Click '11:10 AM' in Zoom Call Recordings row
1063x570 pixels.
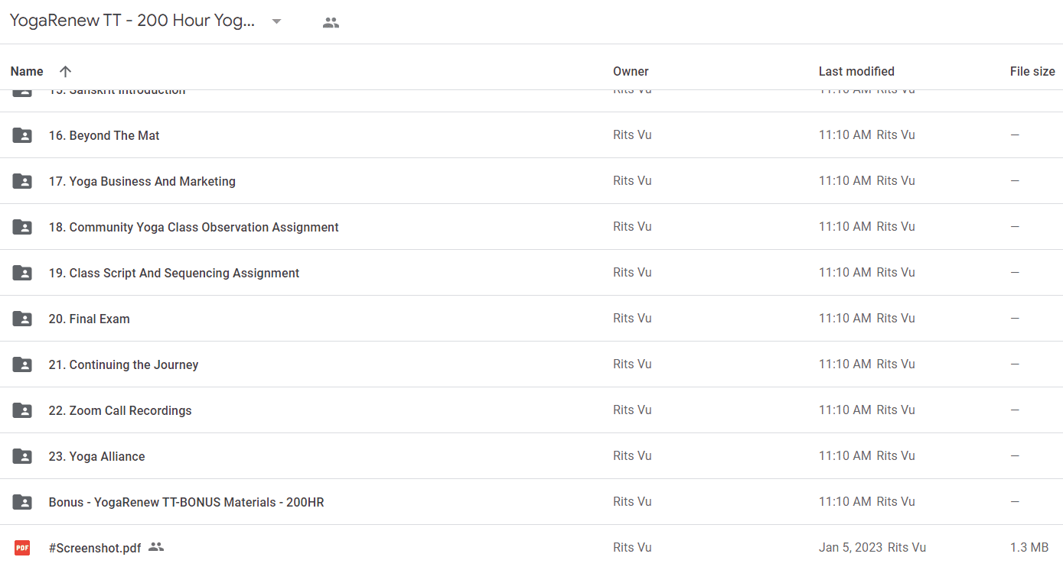click(845, 410)
